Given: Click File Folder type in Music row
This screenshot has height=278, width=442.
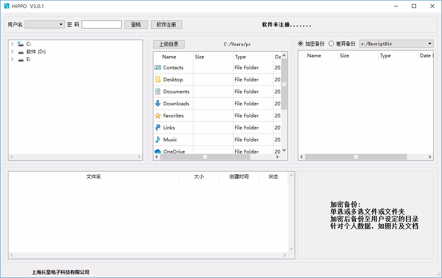Looking at the screenshot, I should coord(247,139).
